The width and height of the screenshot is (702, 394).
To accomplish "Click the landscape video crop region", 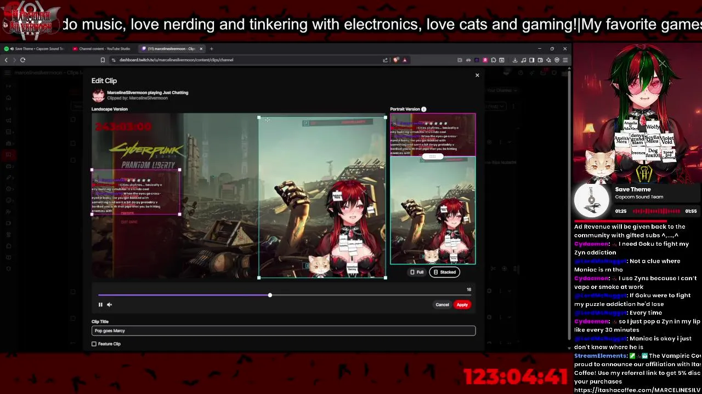I will (322, 197).
